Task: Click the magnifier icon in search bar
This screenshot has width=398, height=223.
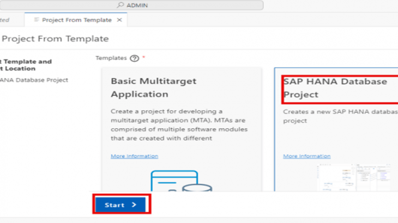Action: coord(120,5)
